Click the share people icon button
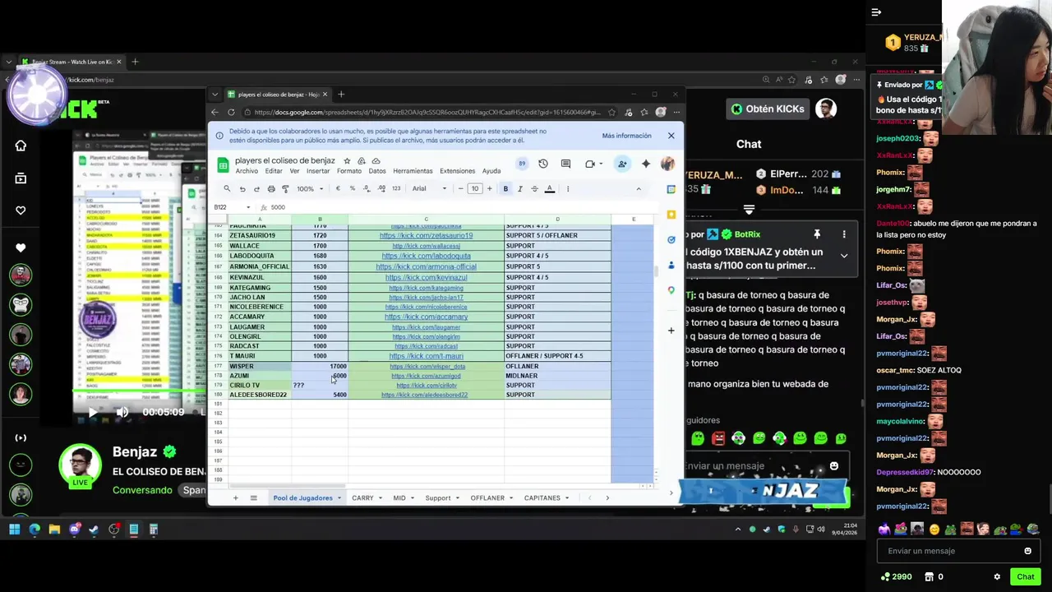The image size is (1052, 592). tap(622, 164)
